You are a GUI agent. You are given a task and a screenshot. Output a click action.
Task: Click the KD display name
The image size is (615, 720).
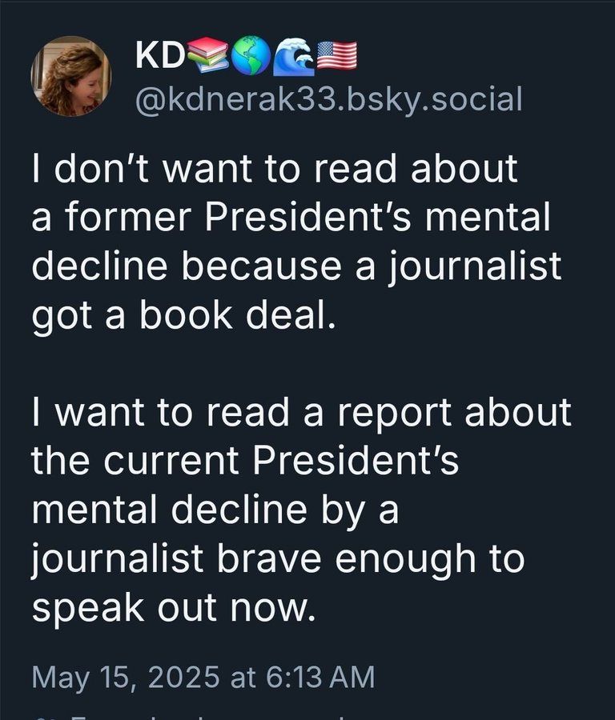[159, 55]
